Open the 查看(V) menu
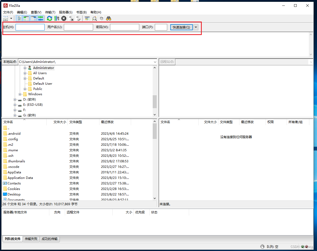The image size is (317, 251). pos(36,12)
